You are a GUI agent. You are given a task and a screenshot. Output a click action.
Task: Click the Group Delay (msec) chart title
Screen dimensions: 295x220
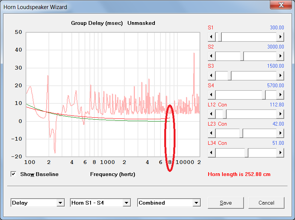pos(97,23)
